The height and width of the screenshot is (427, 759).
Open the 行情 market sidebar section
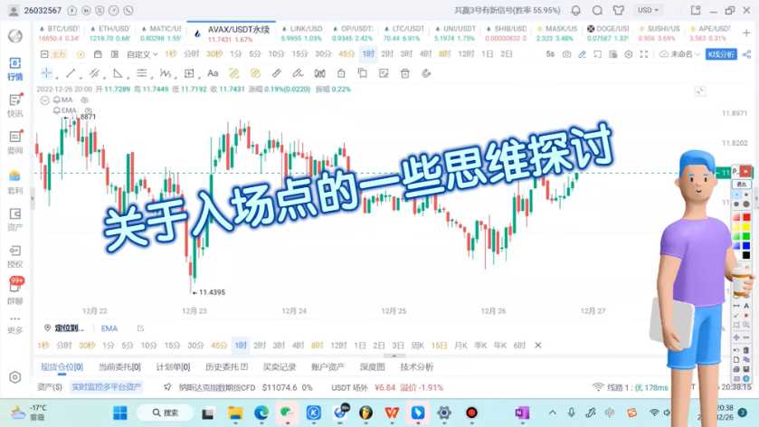pos(14,69)
